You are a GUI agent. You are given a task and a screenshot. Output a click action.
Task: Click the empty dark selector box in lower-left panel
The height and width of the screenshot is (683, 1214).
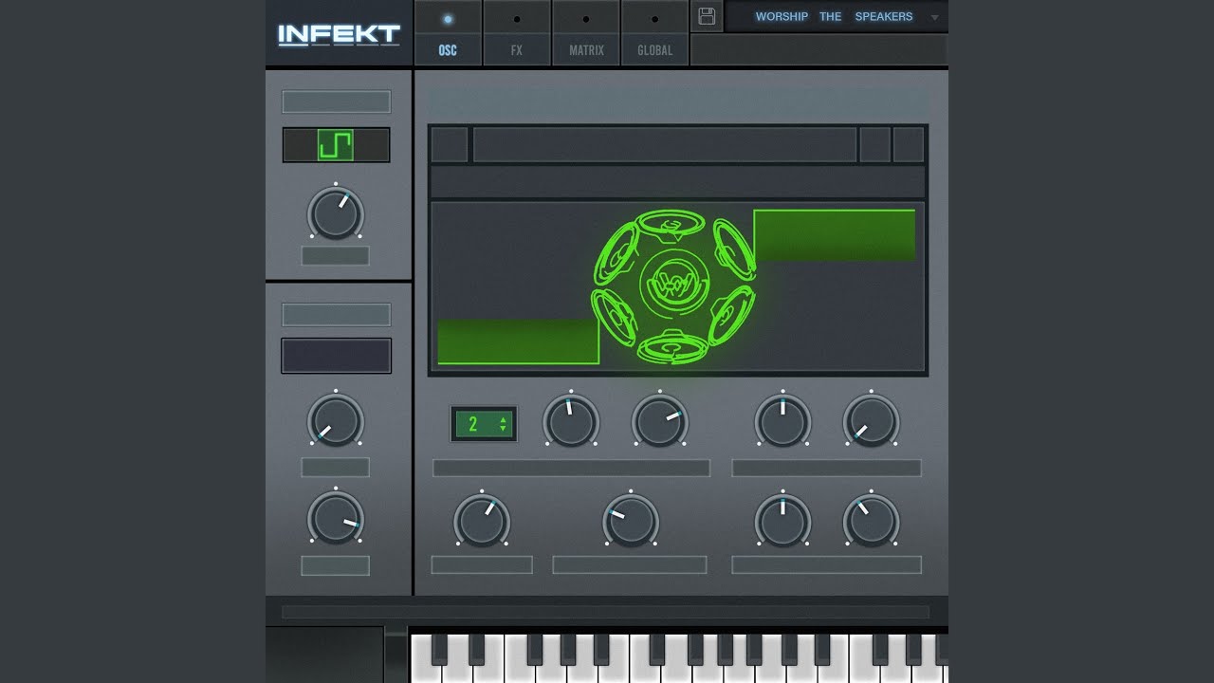pos(336,356)
